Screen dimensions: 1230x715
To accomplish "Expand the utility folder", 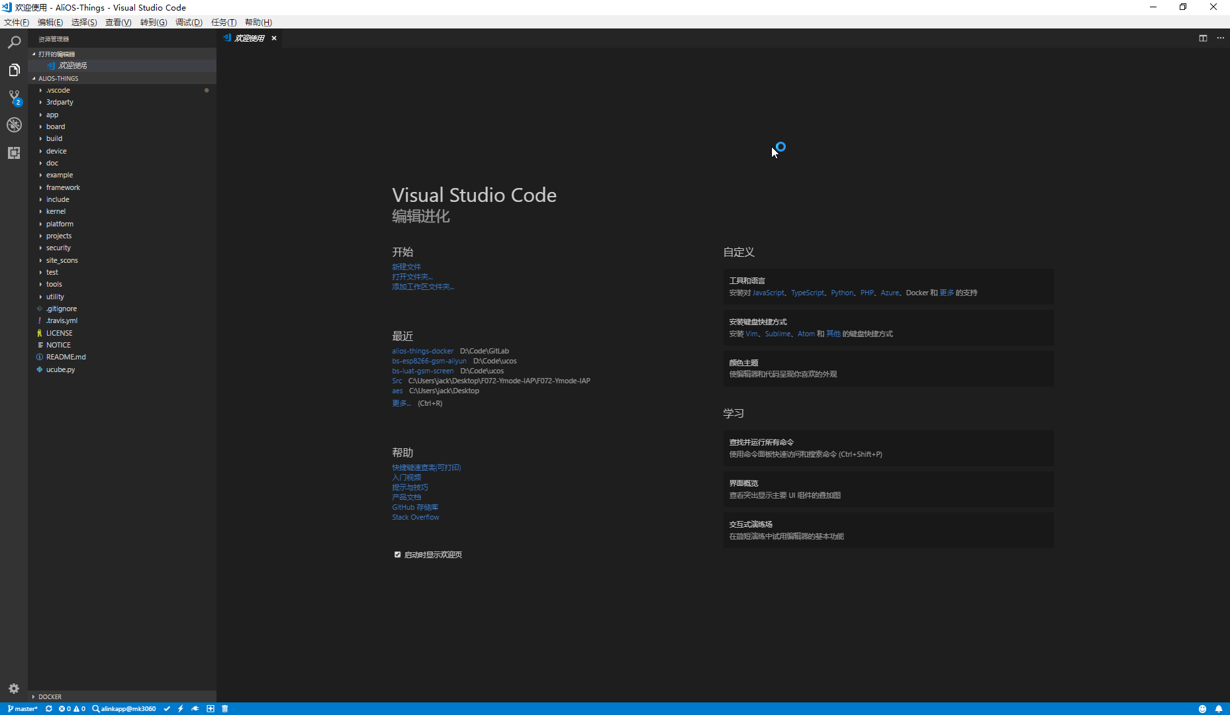I will tap(122, 297).
